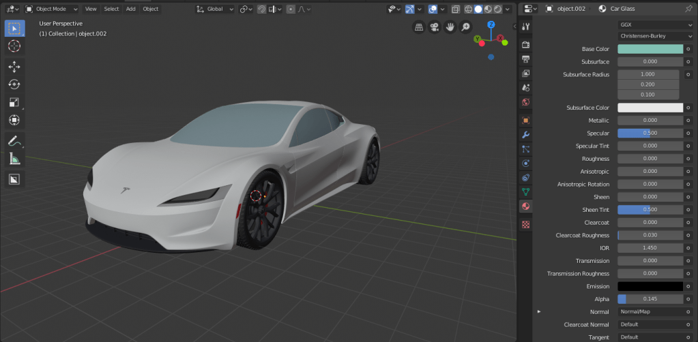Open the World properties tab
The height and width of the screenshot is (342, 698).
[x=525, y=103]
